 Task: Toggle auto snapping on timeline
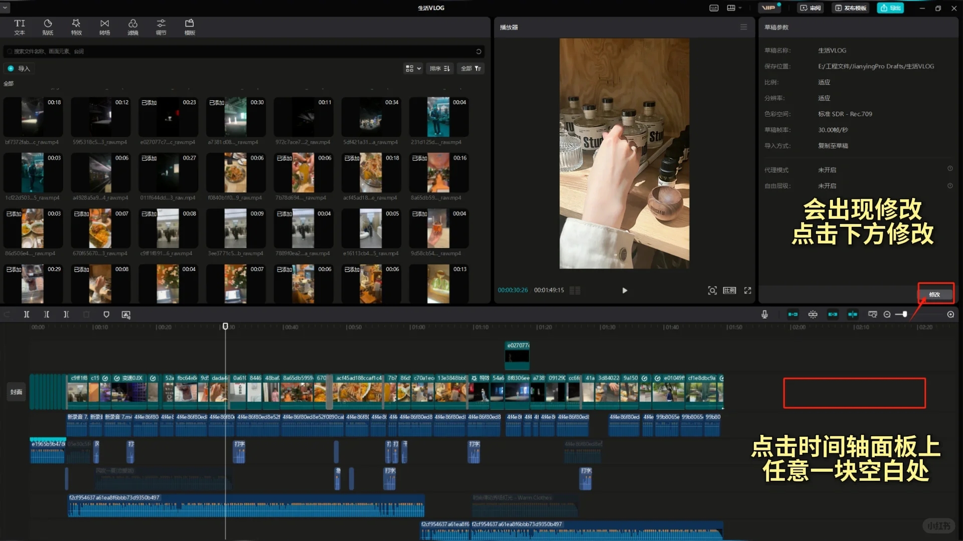coord(813,315)
